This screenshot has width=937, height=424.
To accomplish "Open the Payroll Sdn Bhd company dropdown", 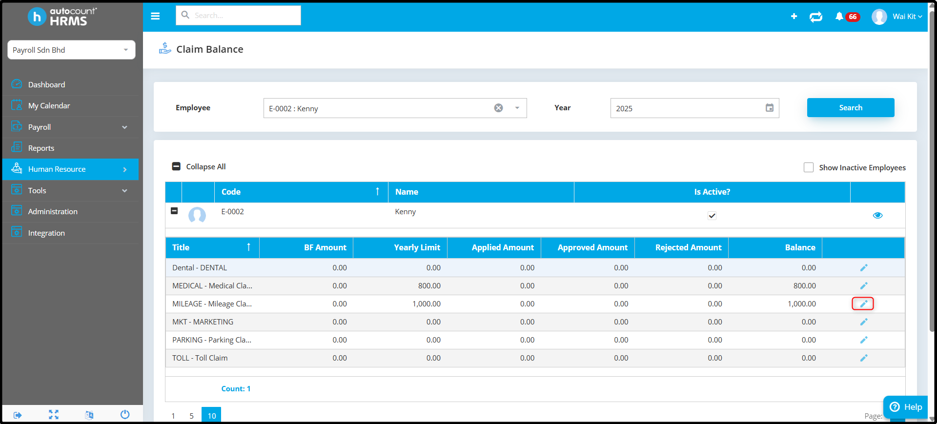I will pos(71,50).
